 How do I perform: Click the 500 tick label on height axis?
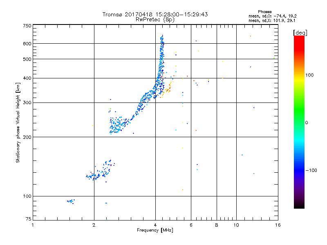[27, 59]
